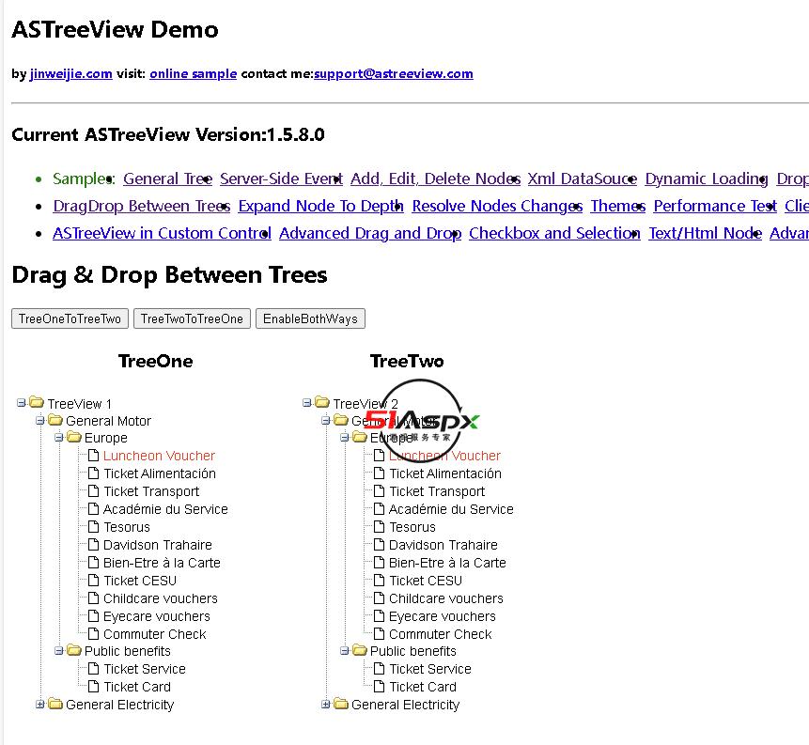Collapse Public benefits in TreeTwo

[x=344, y=651]
